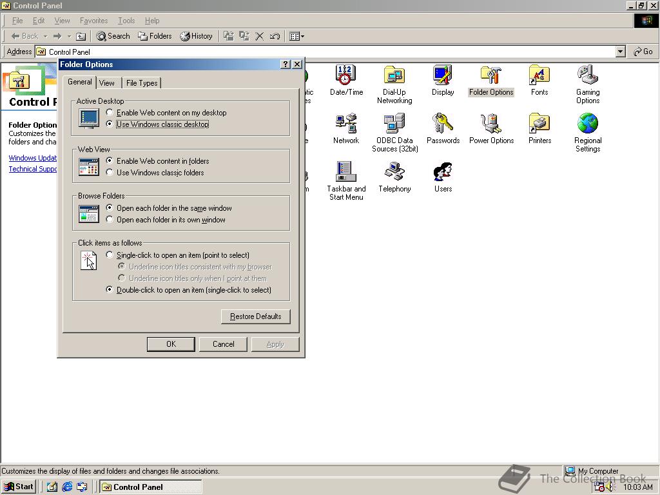
Task: Open the Views dropdown in toolbar
Action: coord(296,36)
